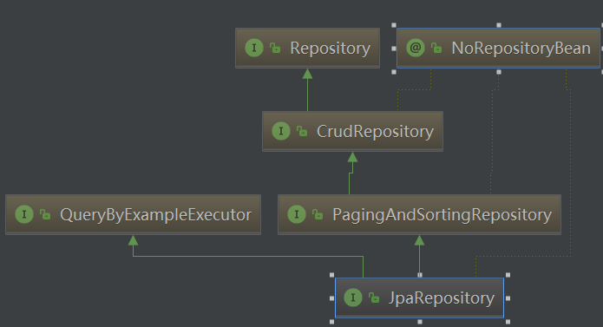The width and height of the screenshot is (603, 327).
Task: Click the green lock icon on PagingAndSortingRepository
Action: pyautogui.click(x=318, y=214)
